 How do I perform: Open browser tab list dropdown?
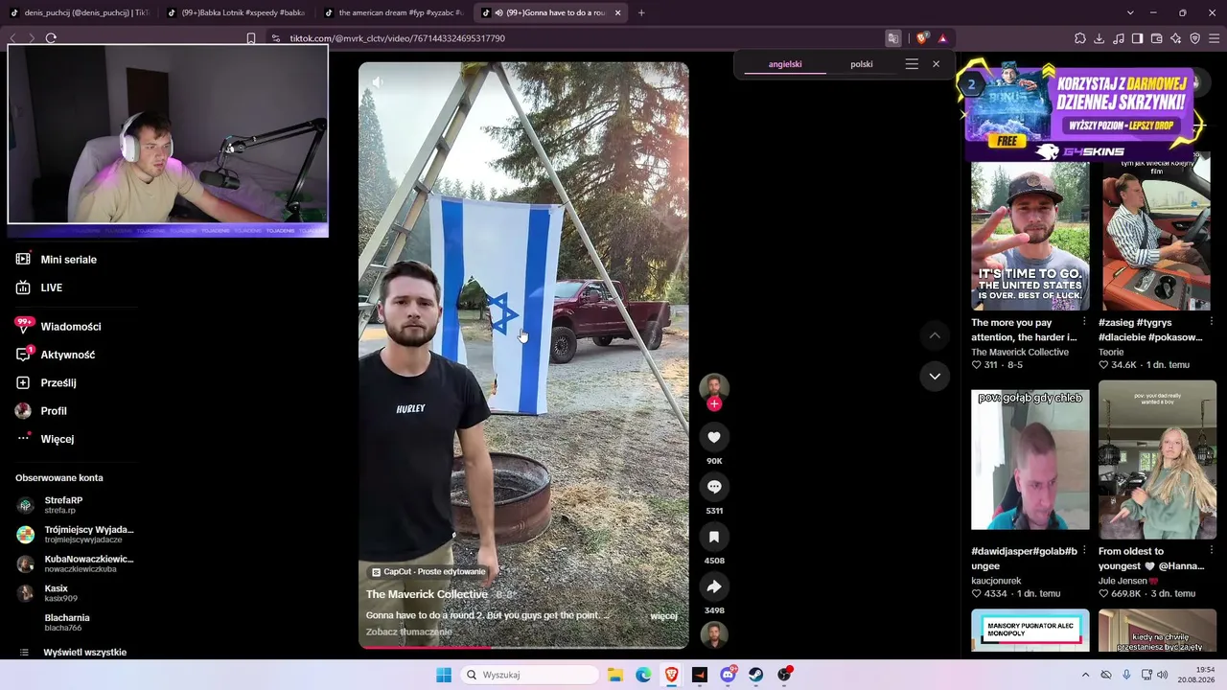tap(1130, 12)
